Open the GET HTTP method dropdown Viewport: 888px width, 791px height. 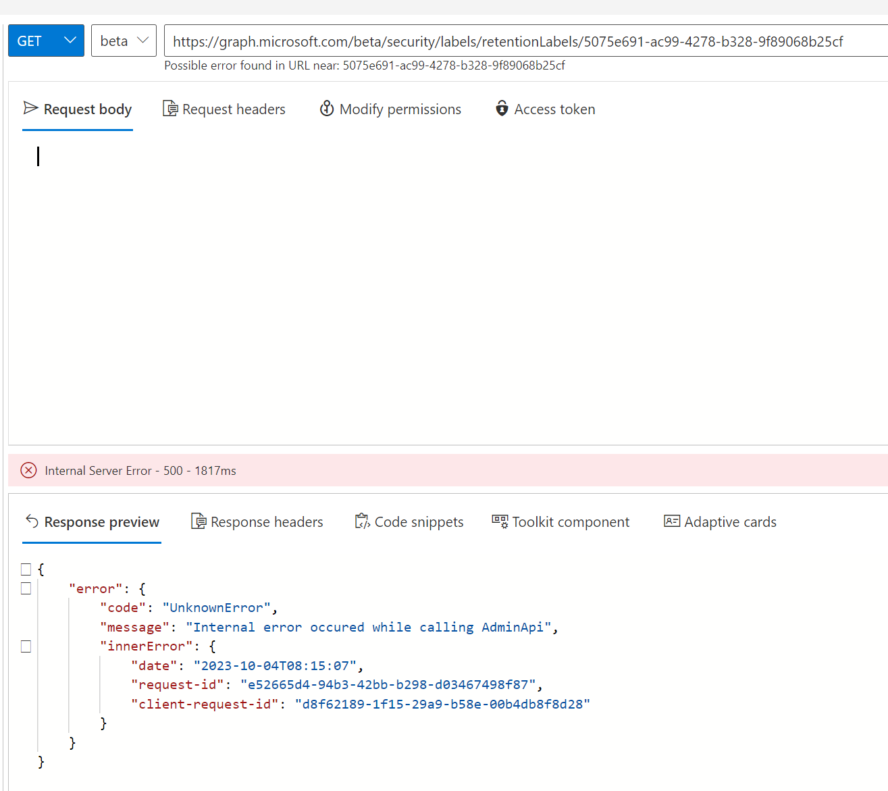(46, 41)
